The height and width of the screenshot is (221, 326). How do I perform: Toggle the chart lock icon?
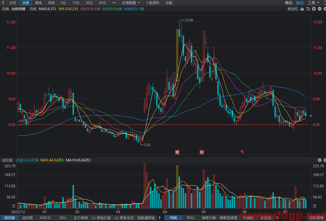point(302,9)
